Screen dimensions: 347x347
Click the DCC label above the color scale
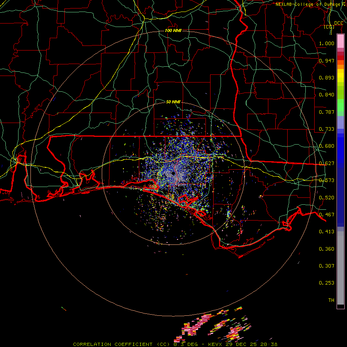pyautogui.click(x=339, y=23)
